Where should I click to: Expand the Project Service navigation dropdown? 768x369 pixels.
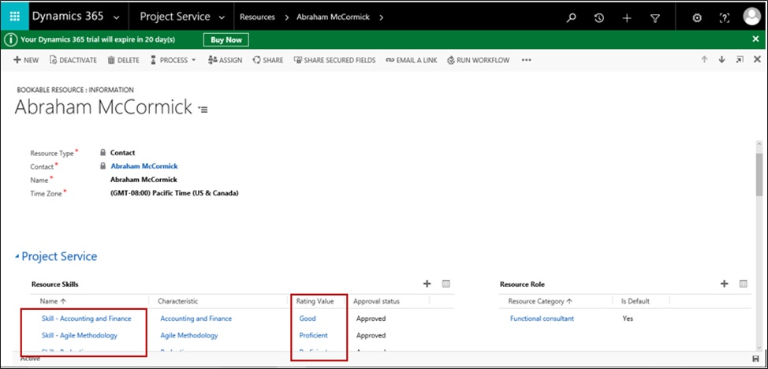pos(222,17)
